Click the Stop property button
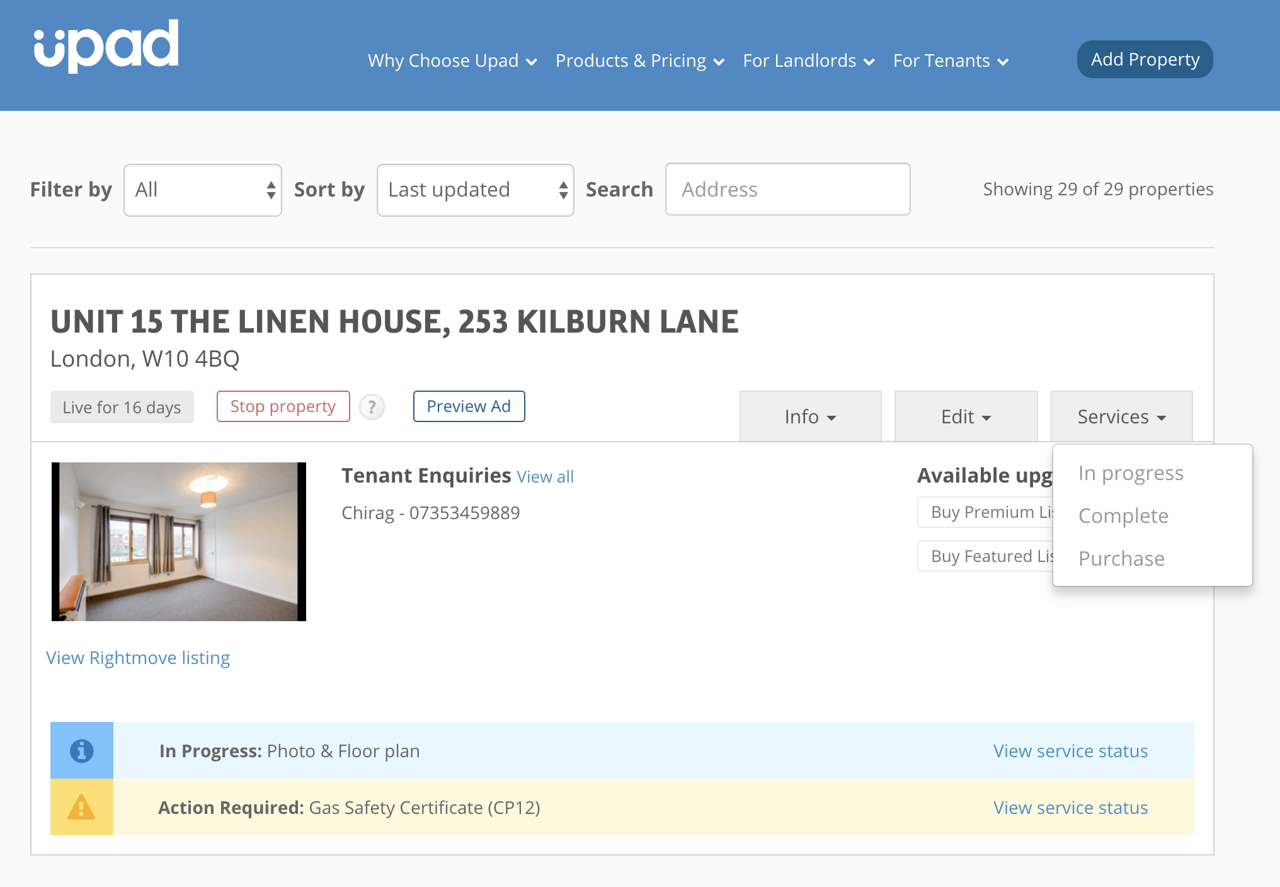 [283, 406]
